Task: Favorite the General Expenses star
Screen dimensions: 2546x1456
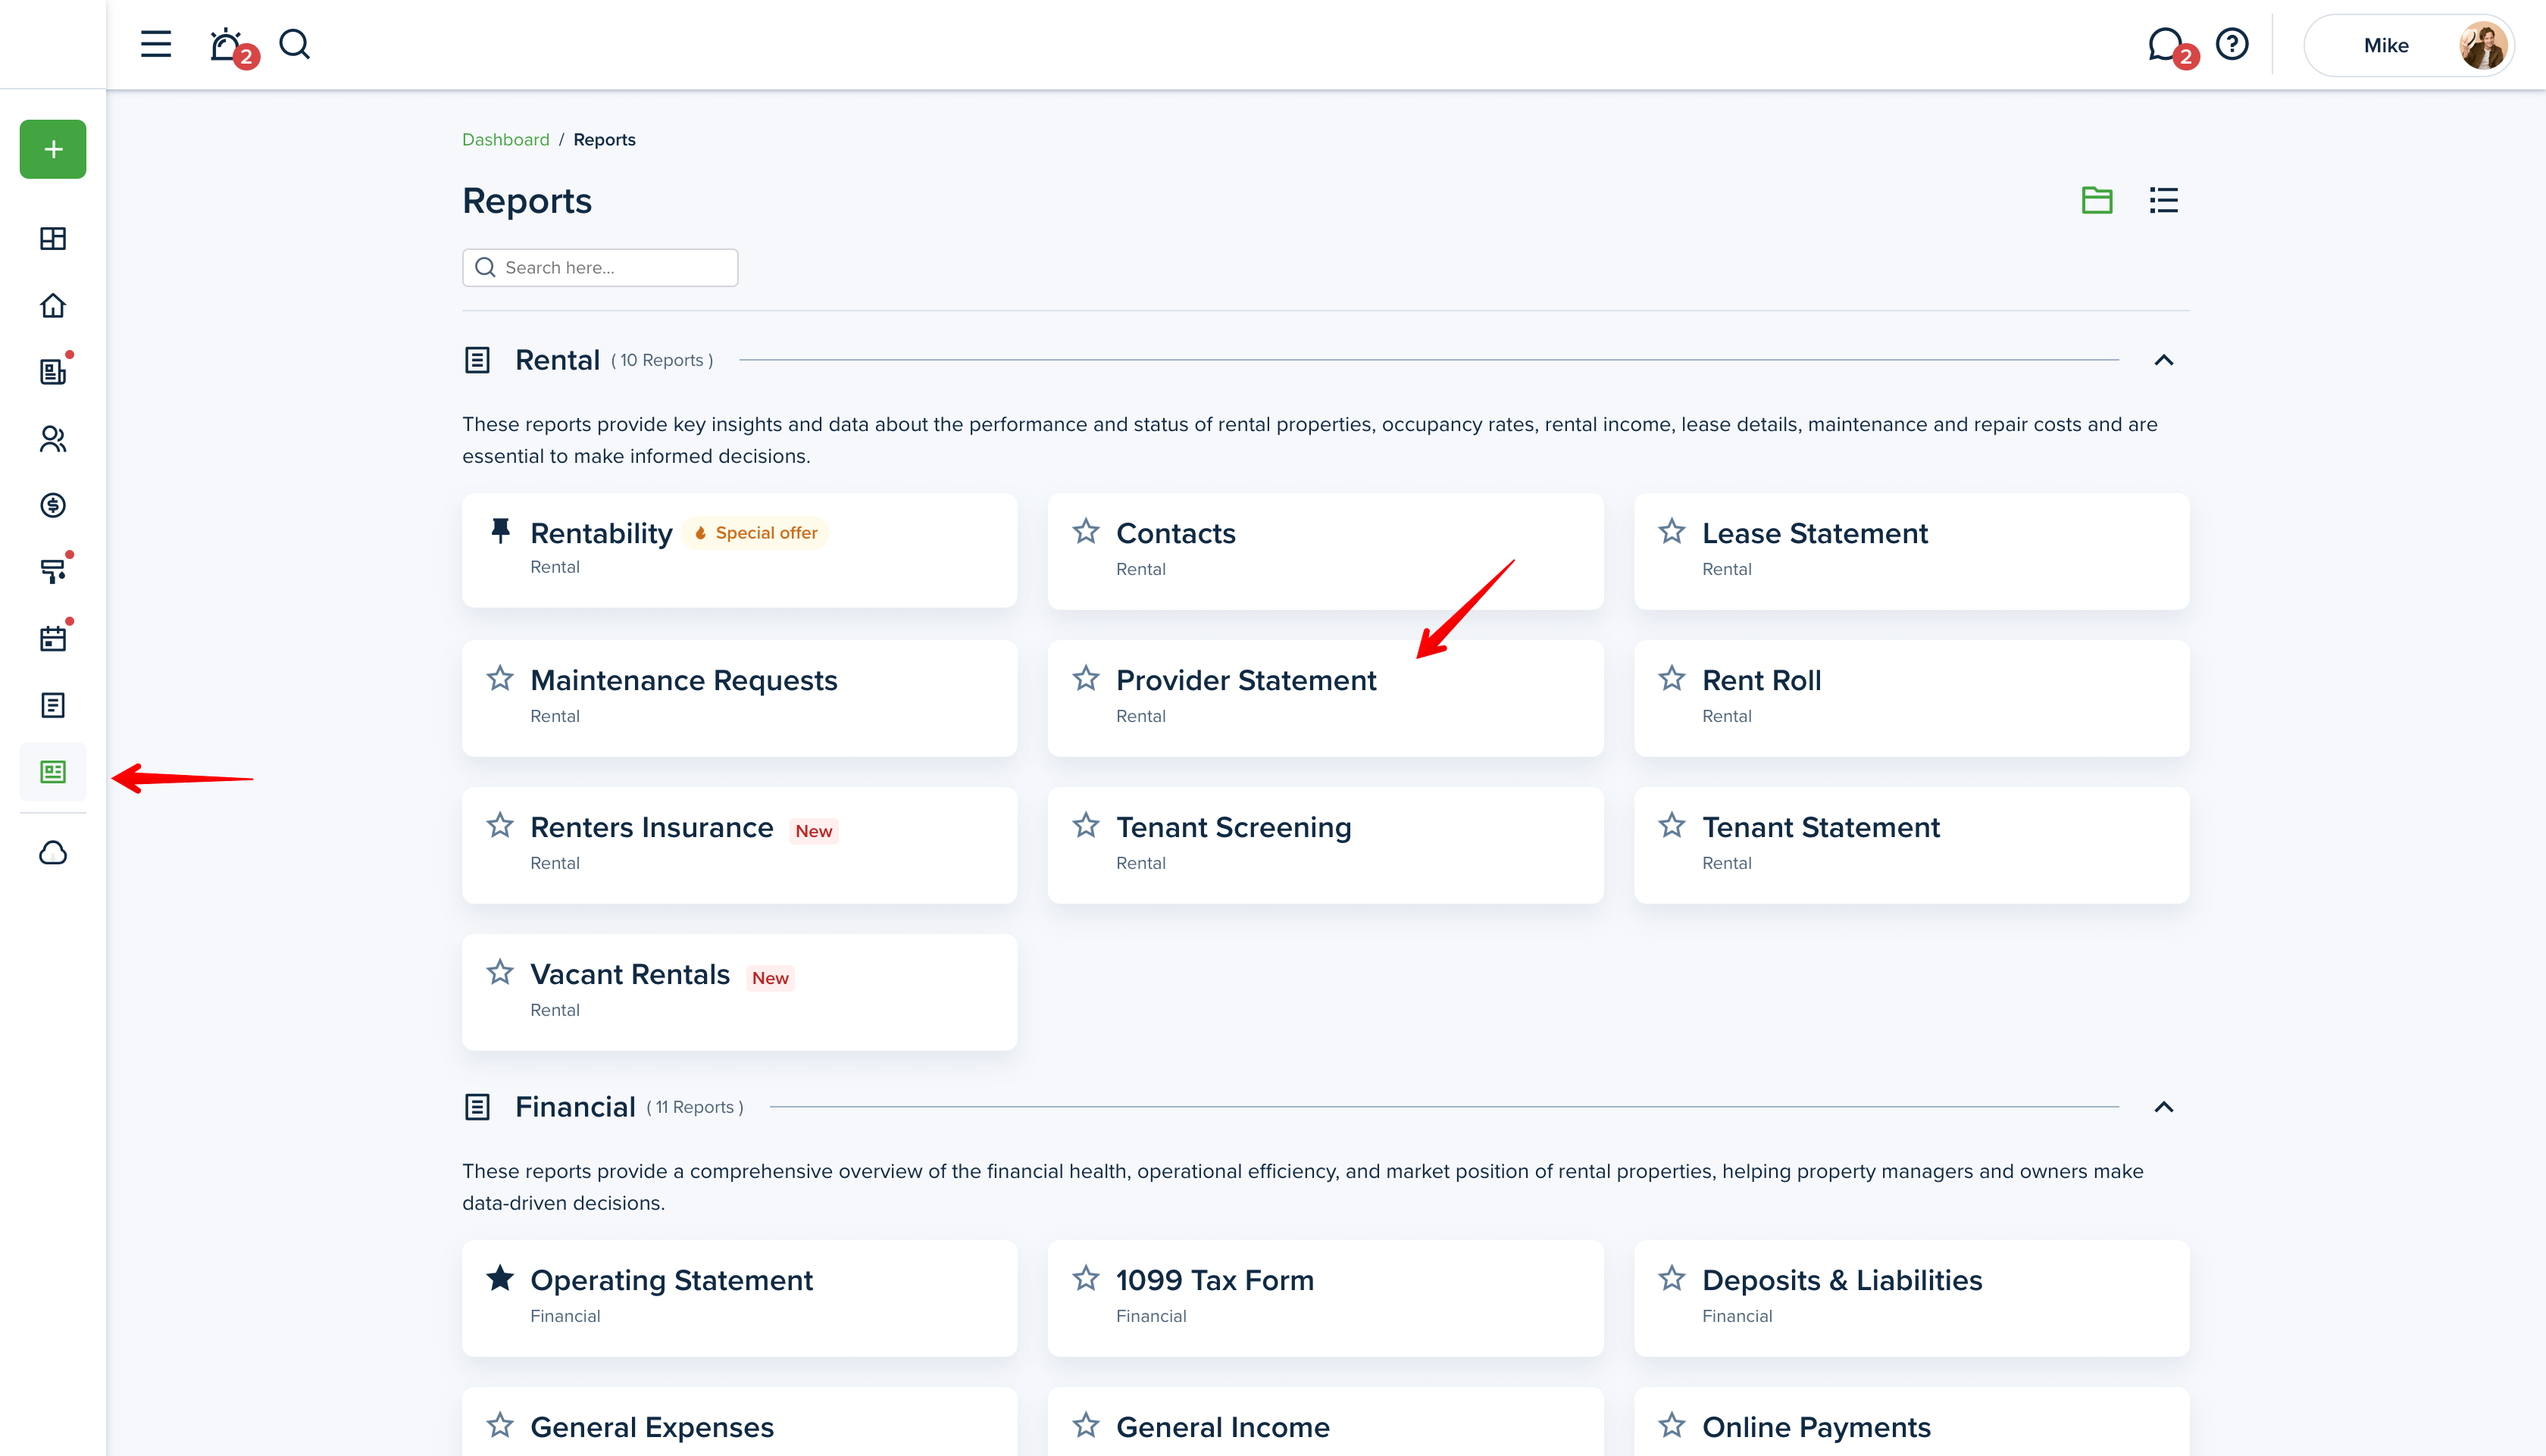Action: 500,1425
